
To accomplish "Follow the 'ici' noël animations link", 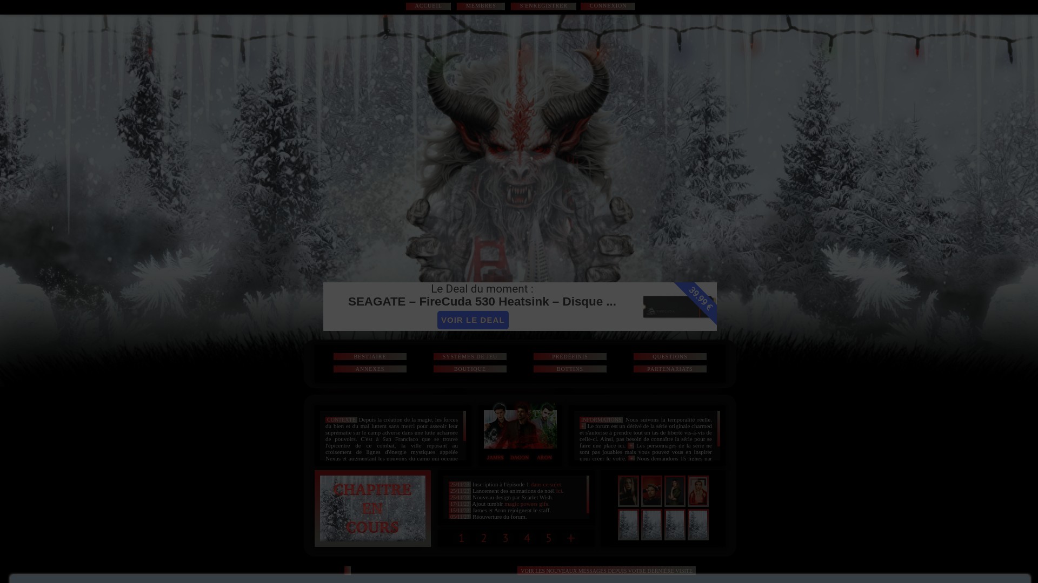I will [x=559, y=491].
